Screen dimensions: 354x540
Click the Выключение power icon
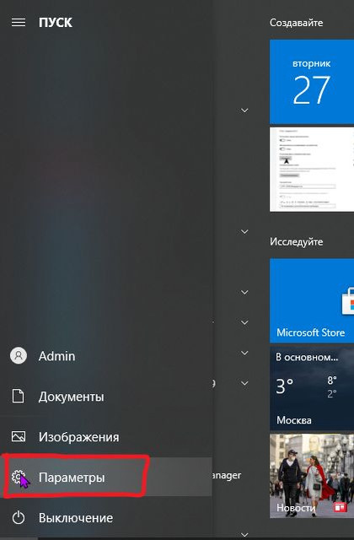click(x=19, y=517)
